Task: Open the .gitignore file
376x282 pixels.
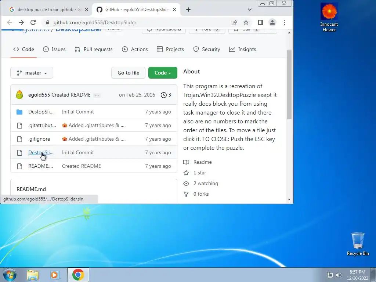Action: (39, 139)
